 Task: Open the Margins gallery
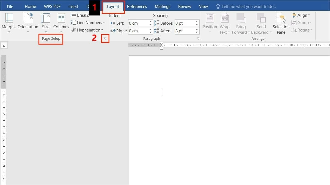9,23
